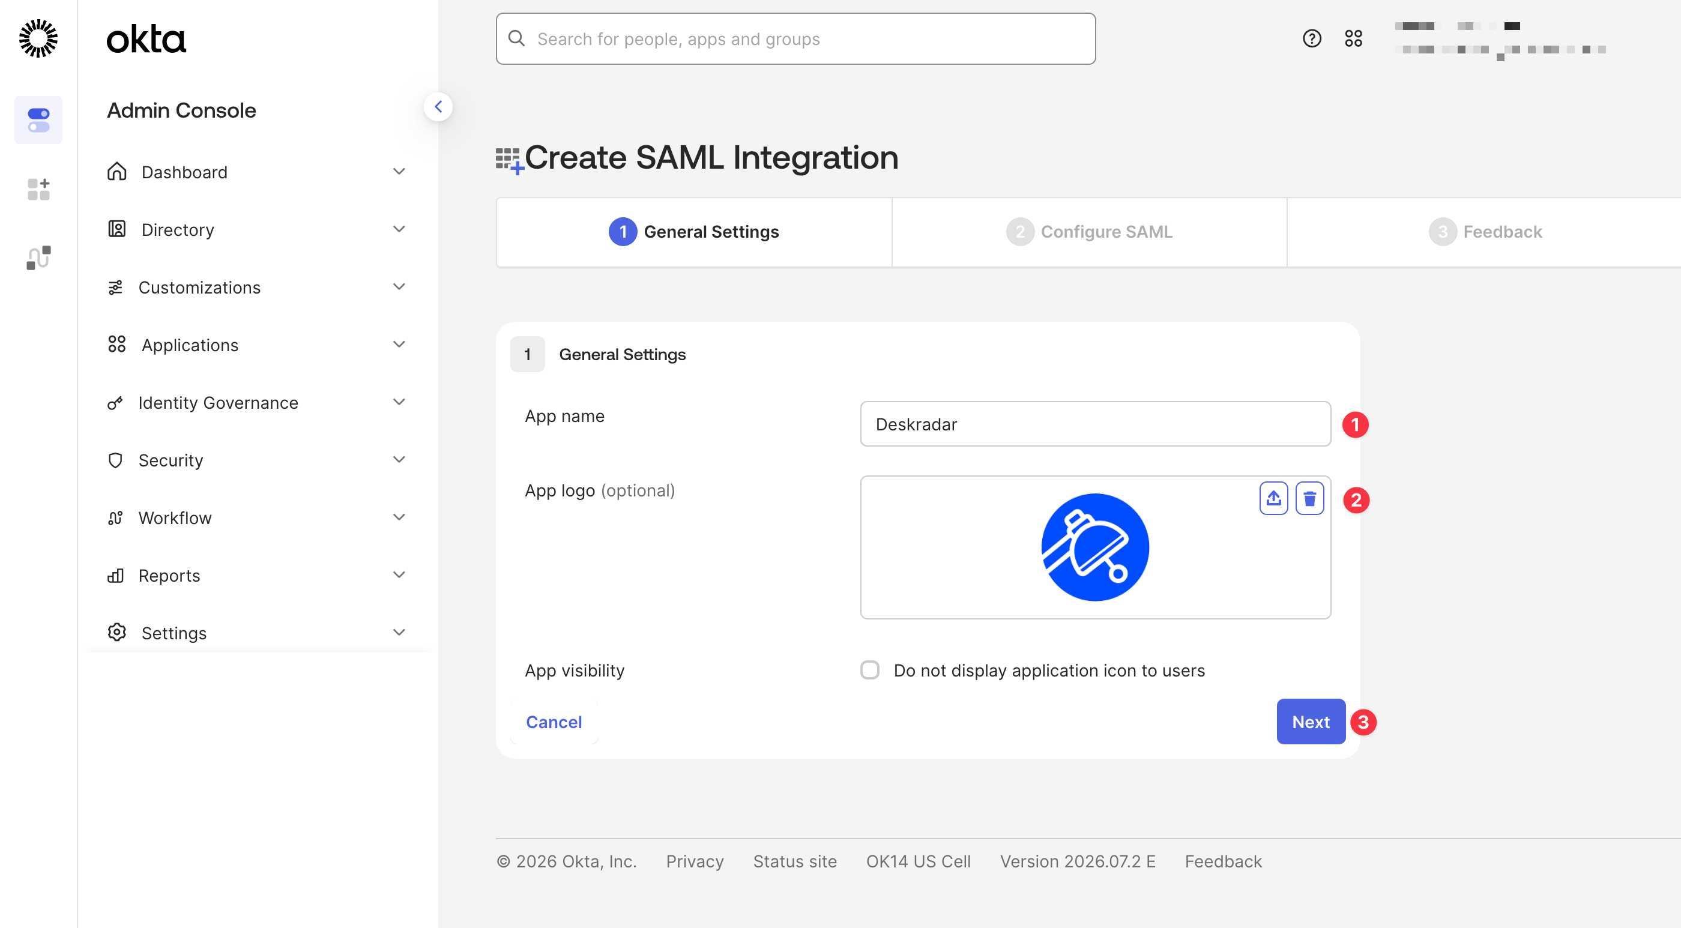Upload a new app logo
Viewport: 1681px width, 928px height.
click(1273, 499)
